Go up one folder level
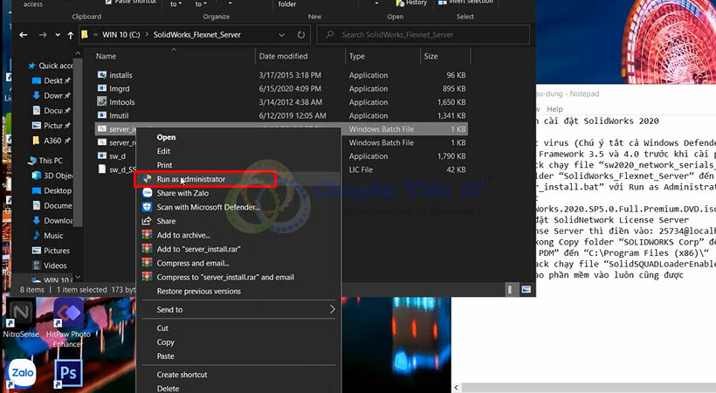Image resolution: width=716 pixels, height=393 pixels. pos(70,35)
